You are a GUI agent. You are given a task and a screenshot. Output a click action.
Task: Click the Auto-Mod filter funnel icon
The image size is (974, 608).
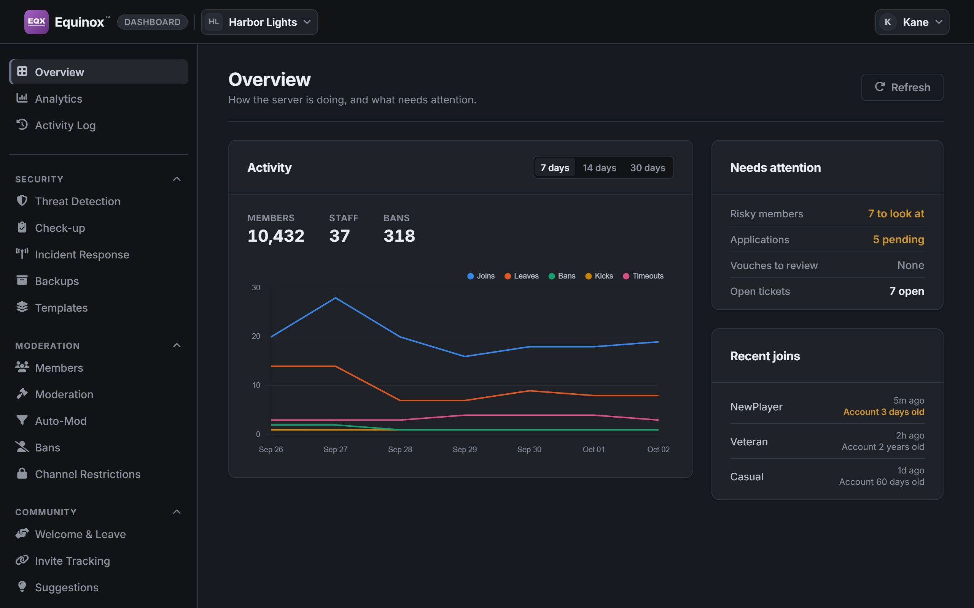pyautogui.click(x=22, y=420)
